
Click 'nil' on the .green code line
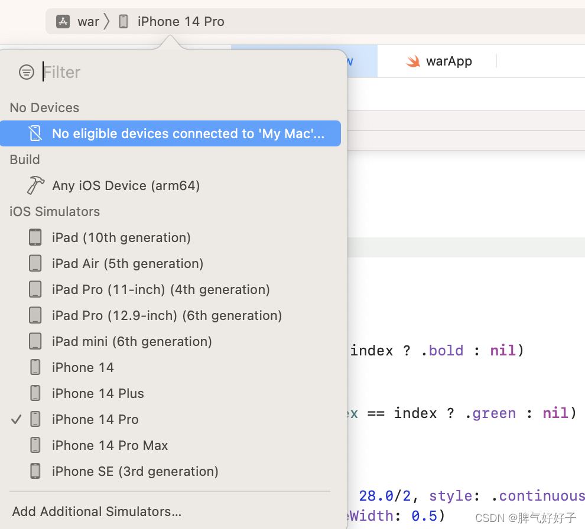tap(556, 413)
